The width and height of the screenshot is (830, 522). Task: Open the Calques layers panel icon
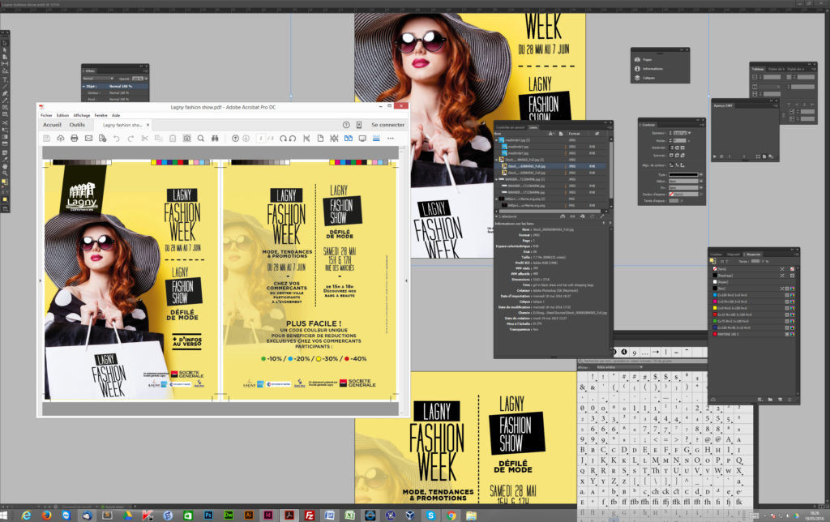pyautogui.click(x=636, y=78)
